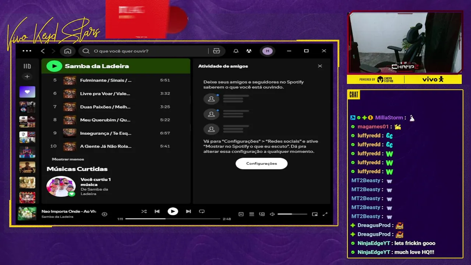
Task: Click the 'Samba da Ladeira' header title
Action: tap(97, 66)
